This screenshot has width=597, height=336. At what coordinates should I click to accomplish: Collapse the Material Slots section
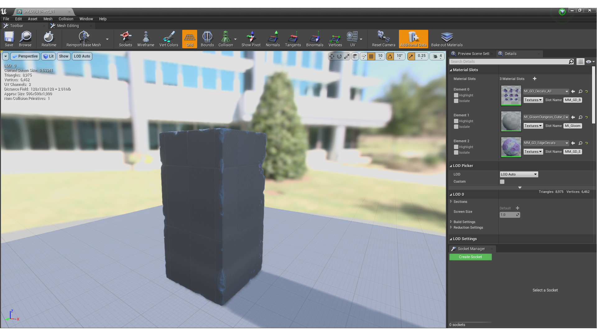[451, 70]
